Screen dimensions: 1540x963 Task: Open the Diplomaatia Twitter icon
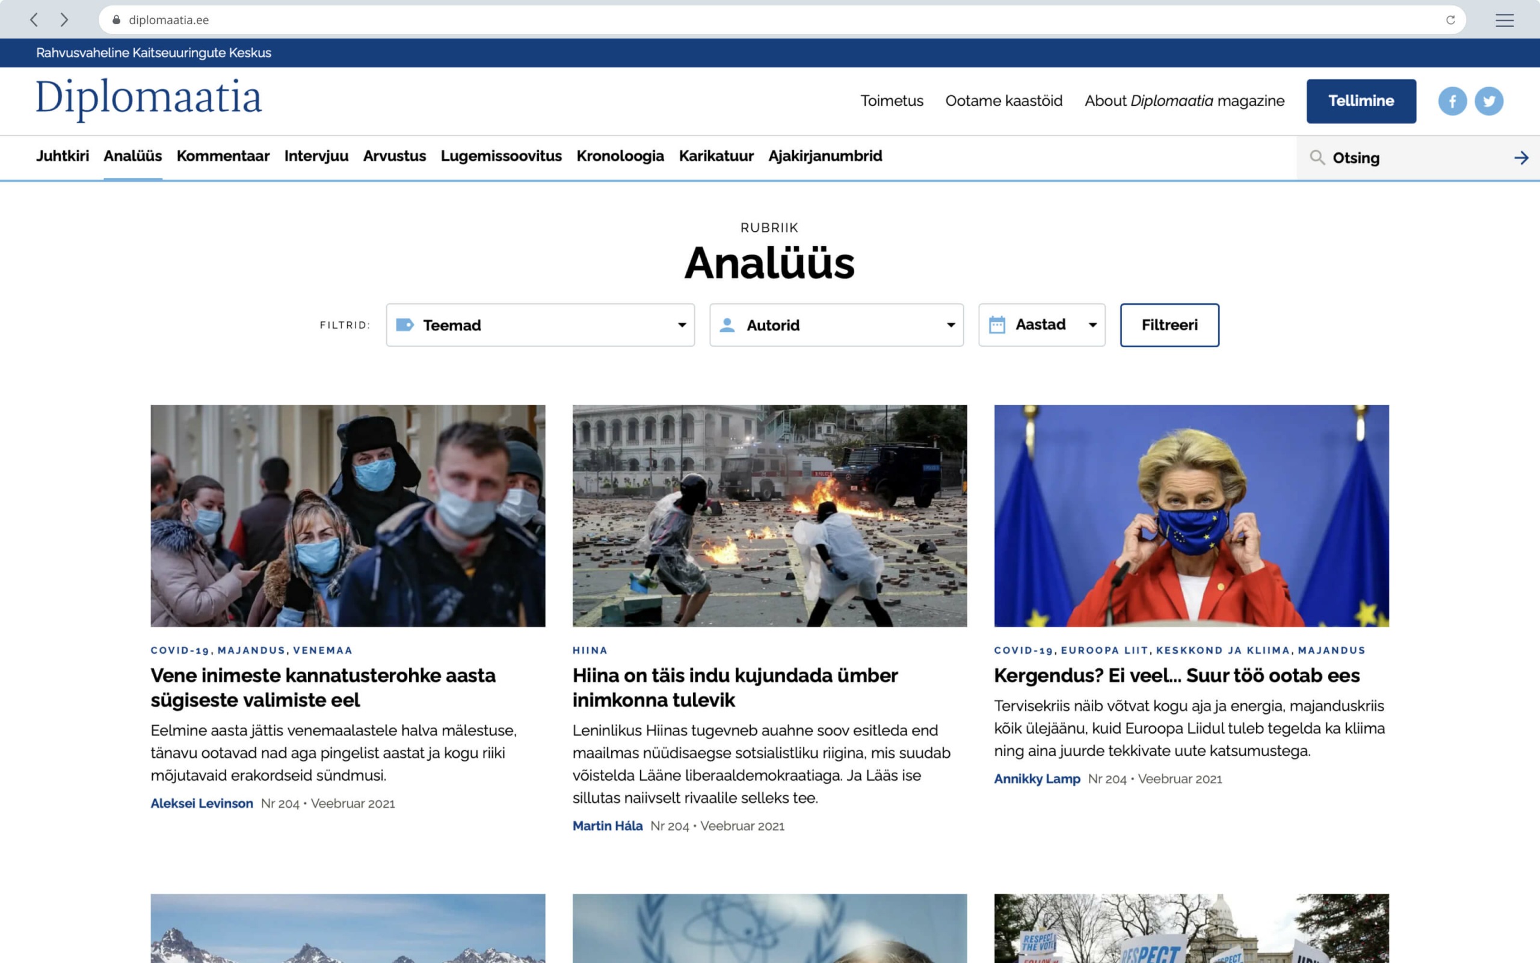pos(1489,100)
